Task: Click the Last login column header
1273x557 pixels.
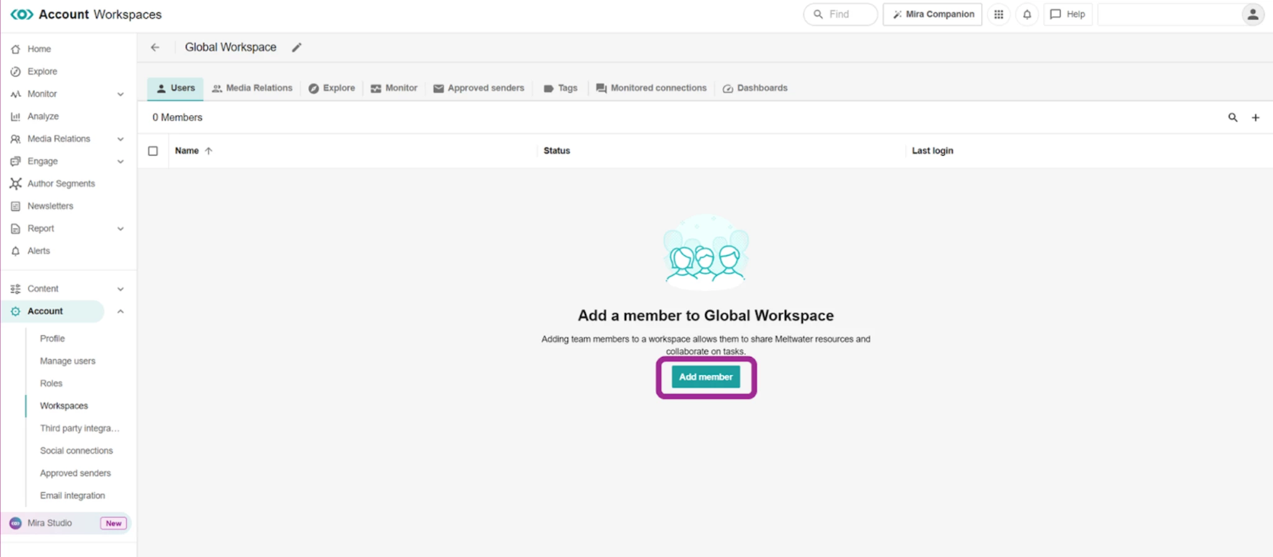Action: click(932, 150)
